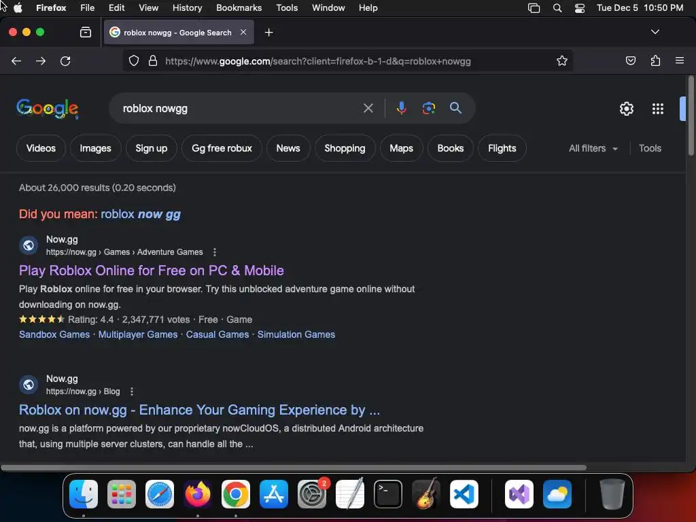Open Sandbox Games sublink
This screenshot has height=522, width=696.
(x=54, y=334)
